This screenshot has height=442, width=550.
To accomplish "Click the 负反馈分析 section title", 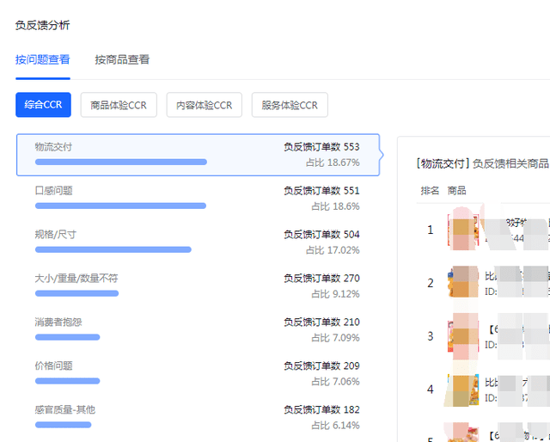I will 42,25.
